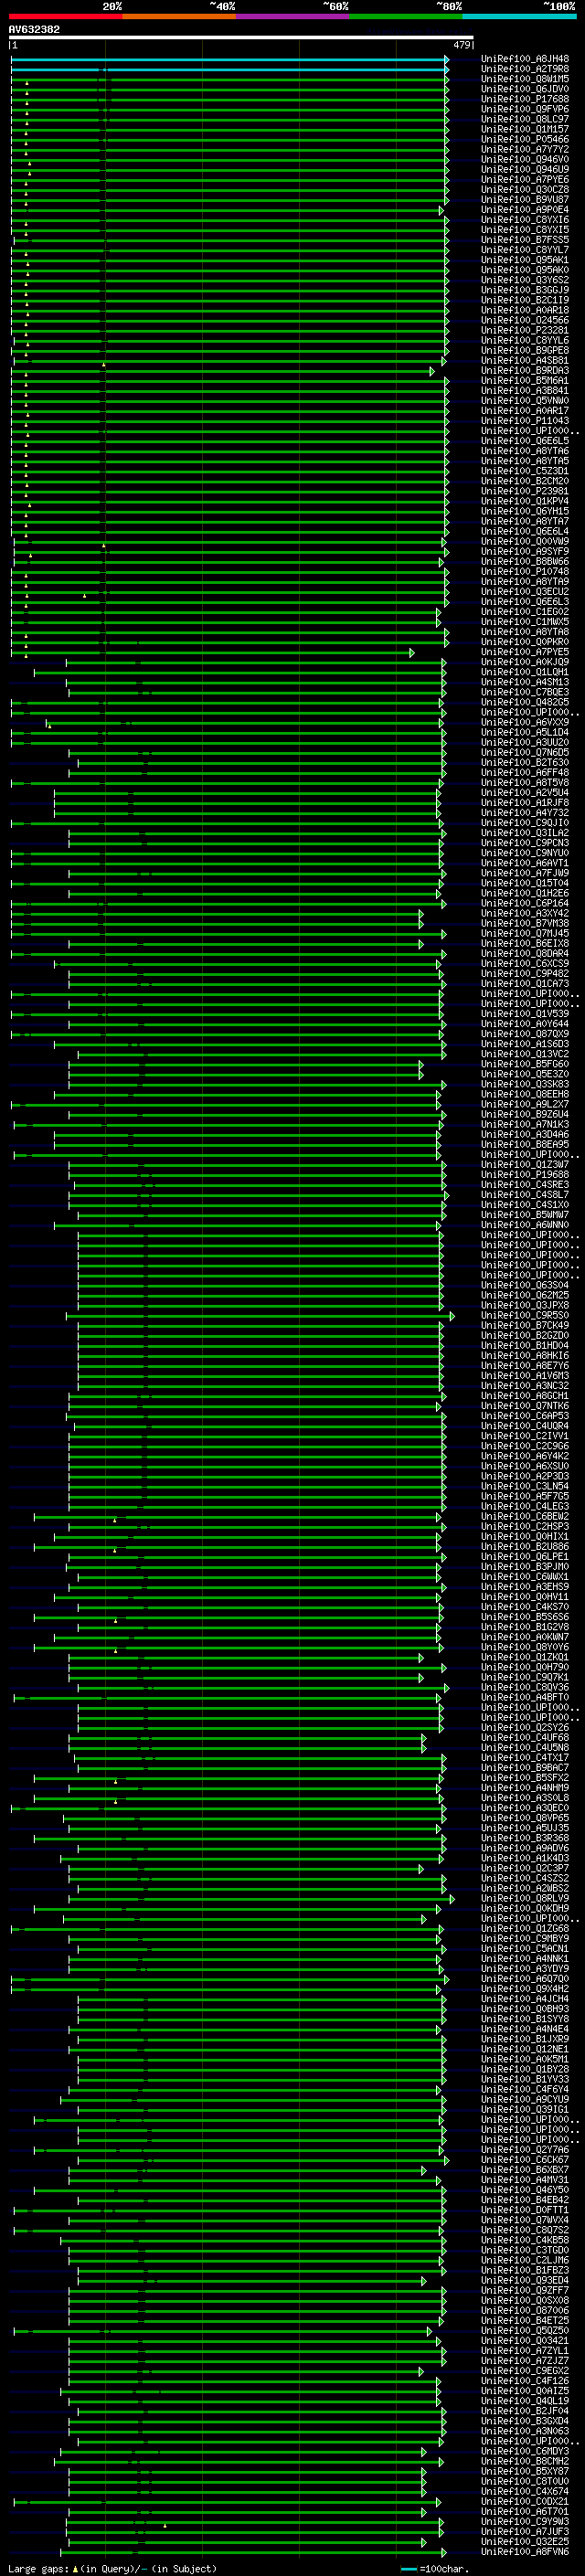Open the UniRef100_A4Y732 entry
585x2576 pixels.
point(525,814)
